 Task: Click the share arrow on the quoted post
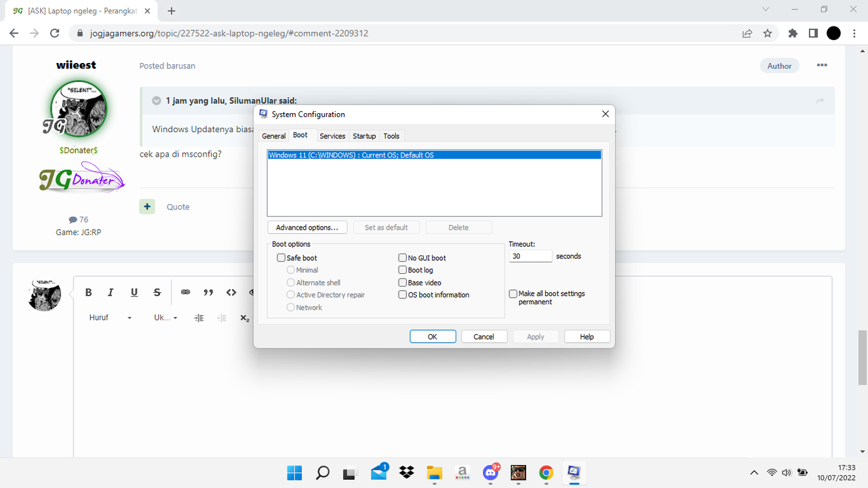click(820, 100)
